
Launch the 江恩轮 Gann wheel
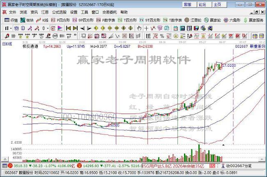click(x=193, y=20)
